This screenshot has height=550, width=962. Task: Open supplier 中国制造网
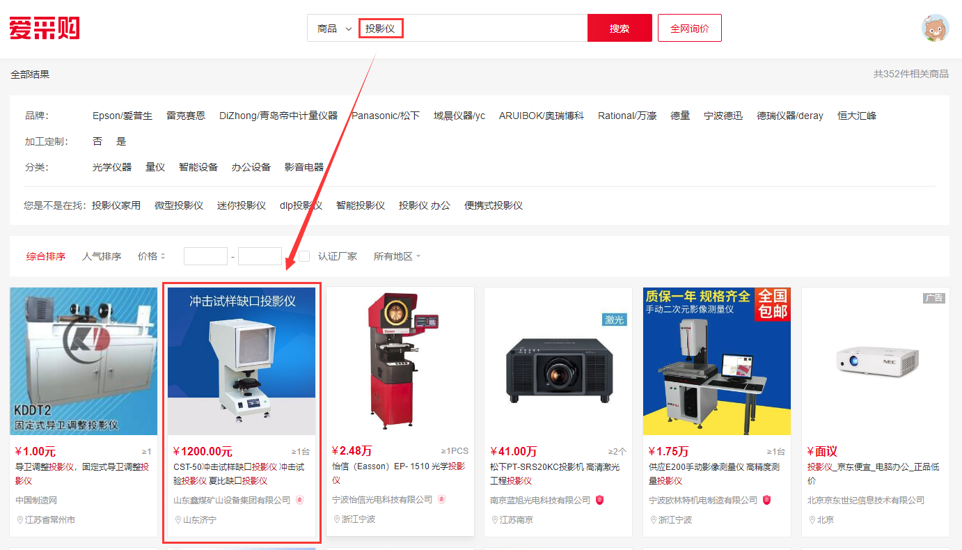point(36,500)
